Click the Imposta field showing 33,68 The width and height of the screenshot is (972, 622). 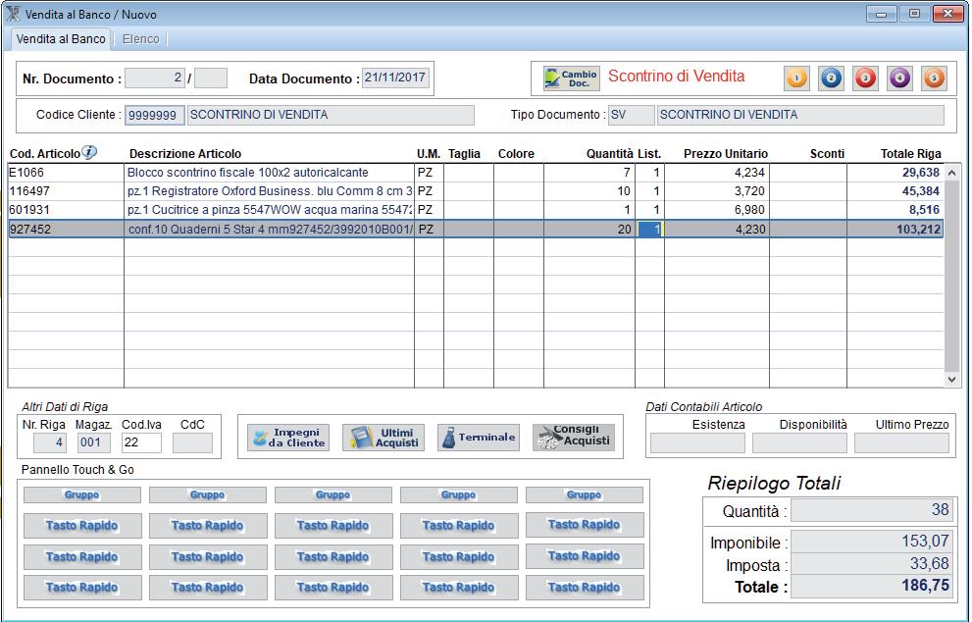[x=870, y=564]
